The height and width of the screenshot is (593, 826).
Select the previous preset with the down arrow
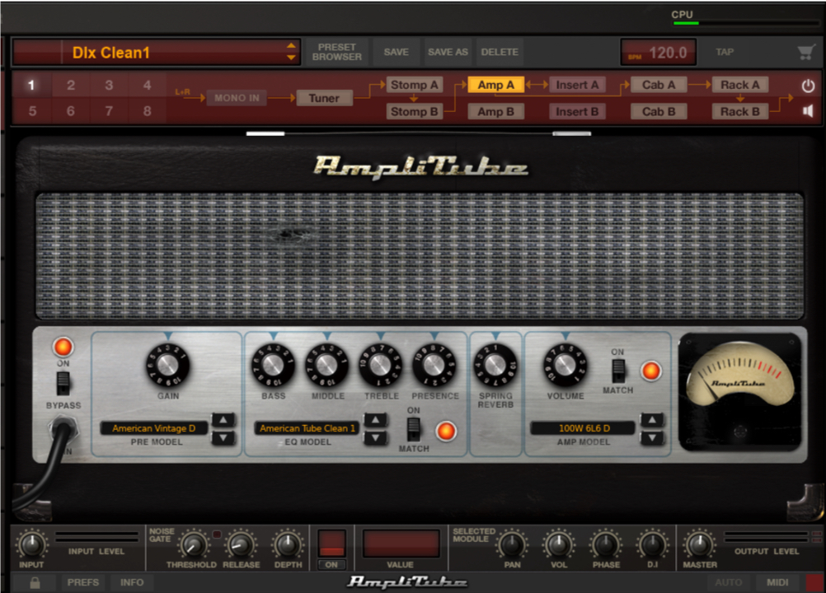291,58
